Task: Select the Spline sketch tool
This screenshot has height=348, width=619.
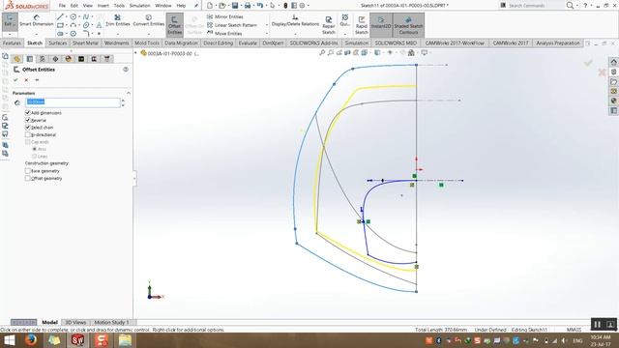Action: tap(86, 17)
